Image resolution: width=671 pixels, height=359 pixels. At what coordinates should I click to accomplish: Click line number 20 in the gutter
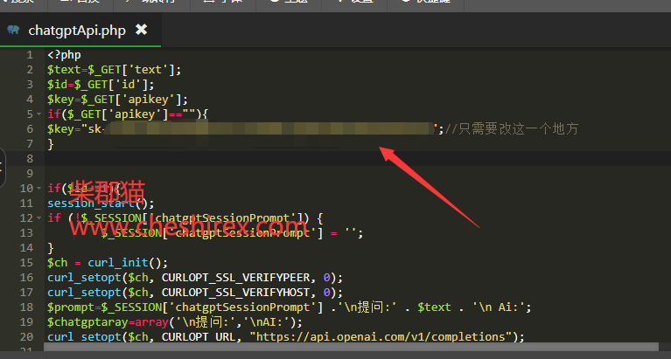tap(26, 337)
